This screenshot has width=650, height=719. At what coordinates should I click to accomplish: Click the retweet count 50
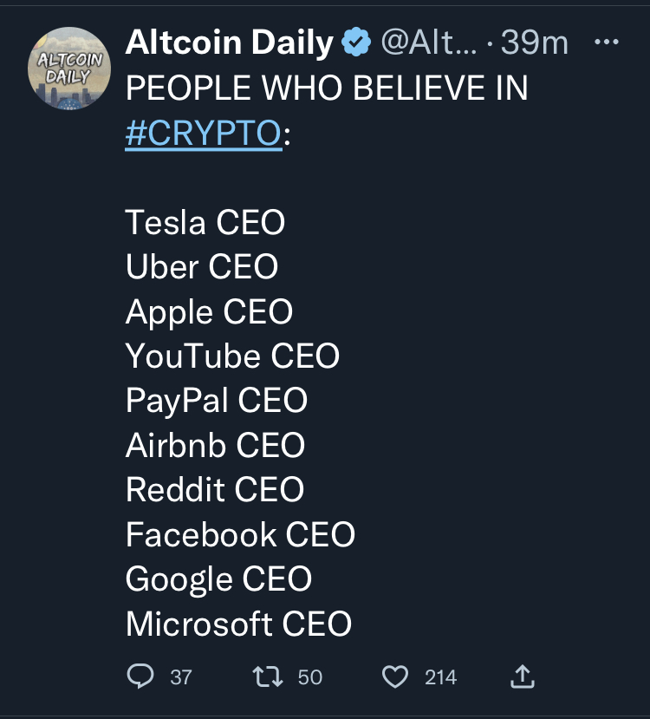click(x=310, y=677)
